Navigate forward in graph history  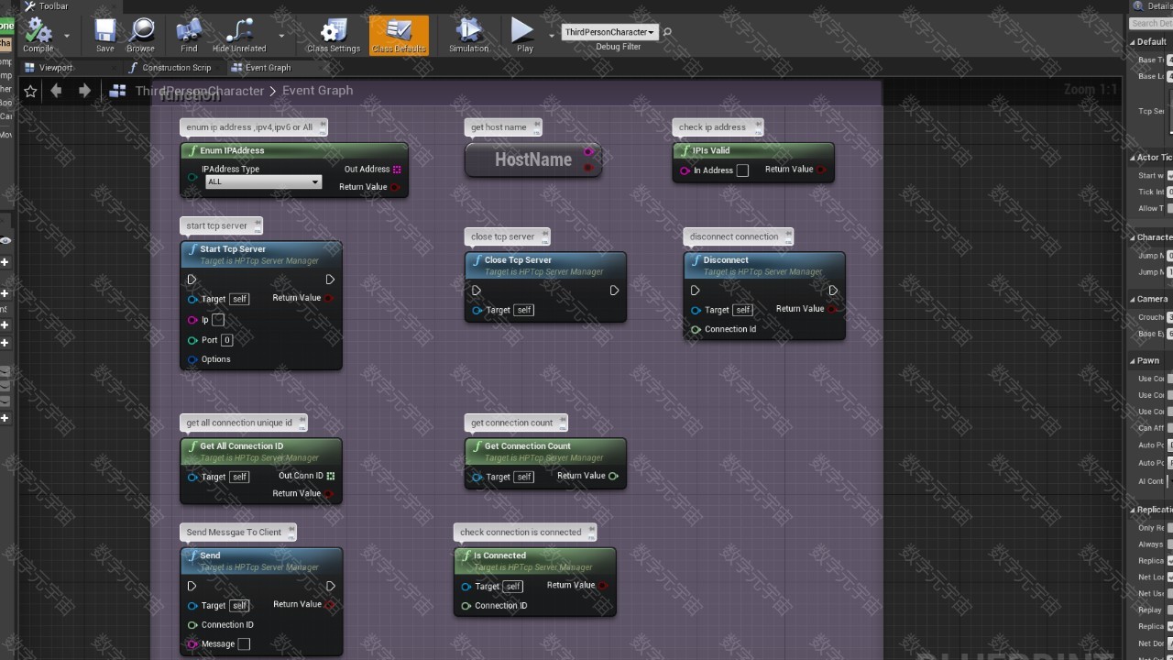pyautogui.click(x=84, y=91)
